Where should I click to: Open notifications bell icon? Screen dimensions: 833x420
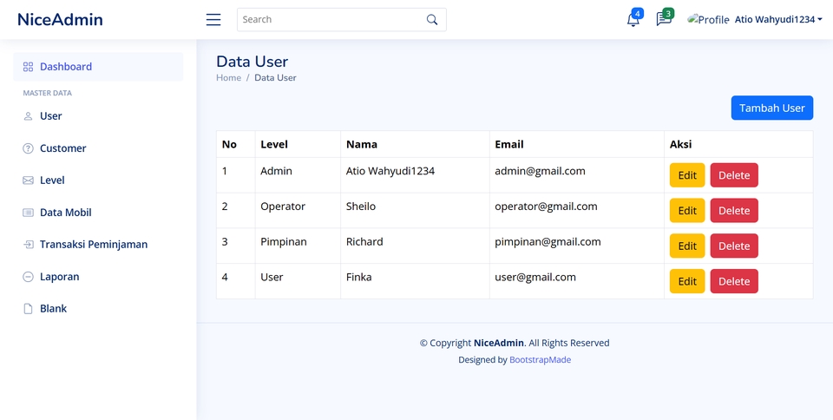tap(633, 20)
